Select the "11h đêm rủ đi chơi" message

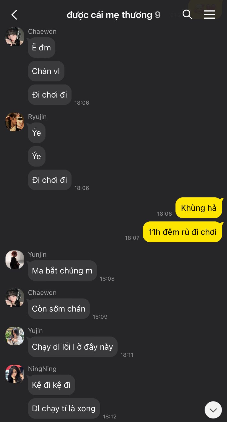183,232
